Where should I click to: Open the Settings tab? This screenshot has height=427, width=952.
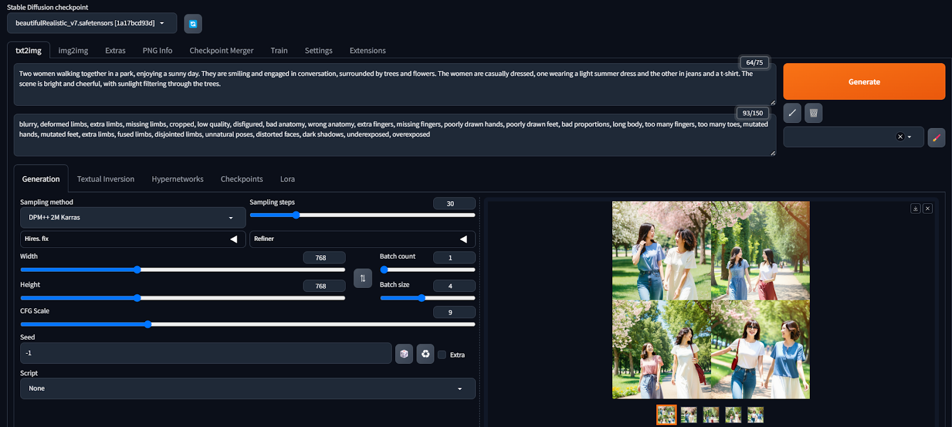318,51
